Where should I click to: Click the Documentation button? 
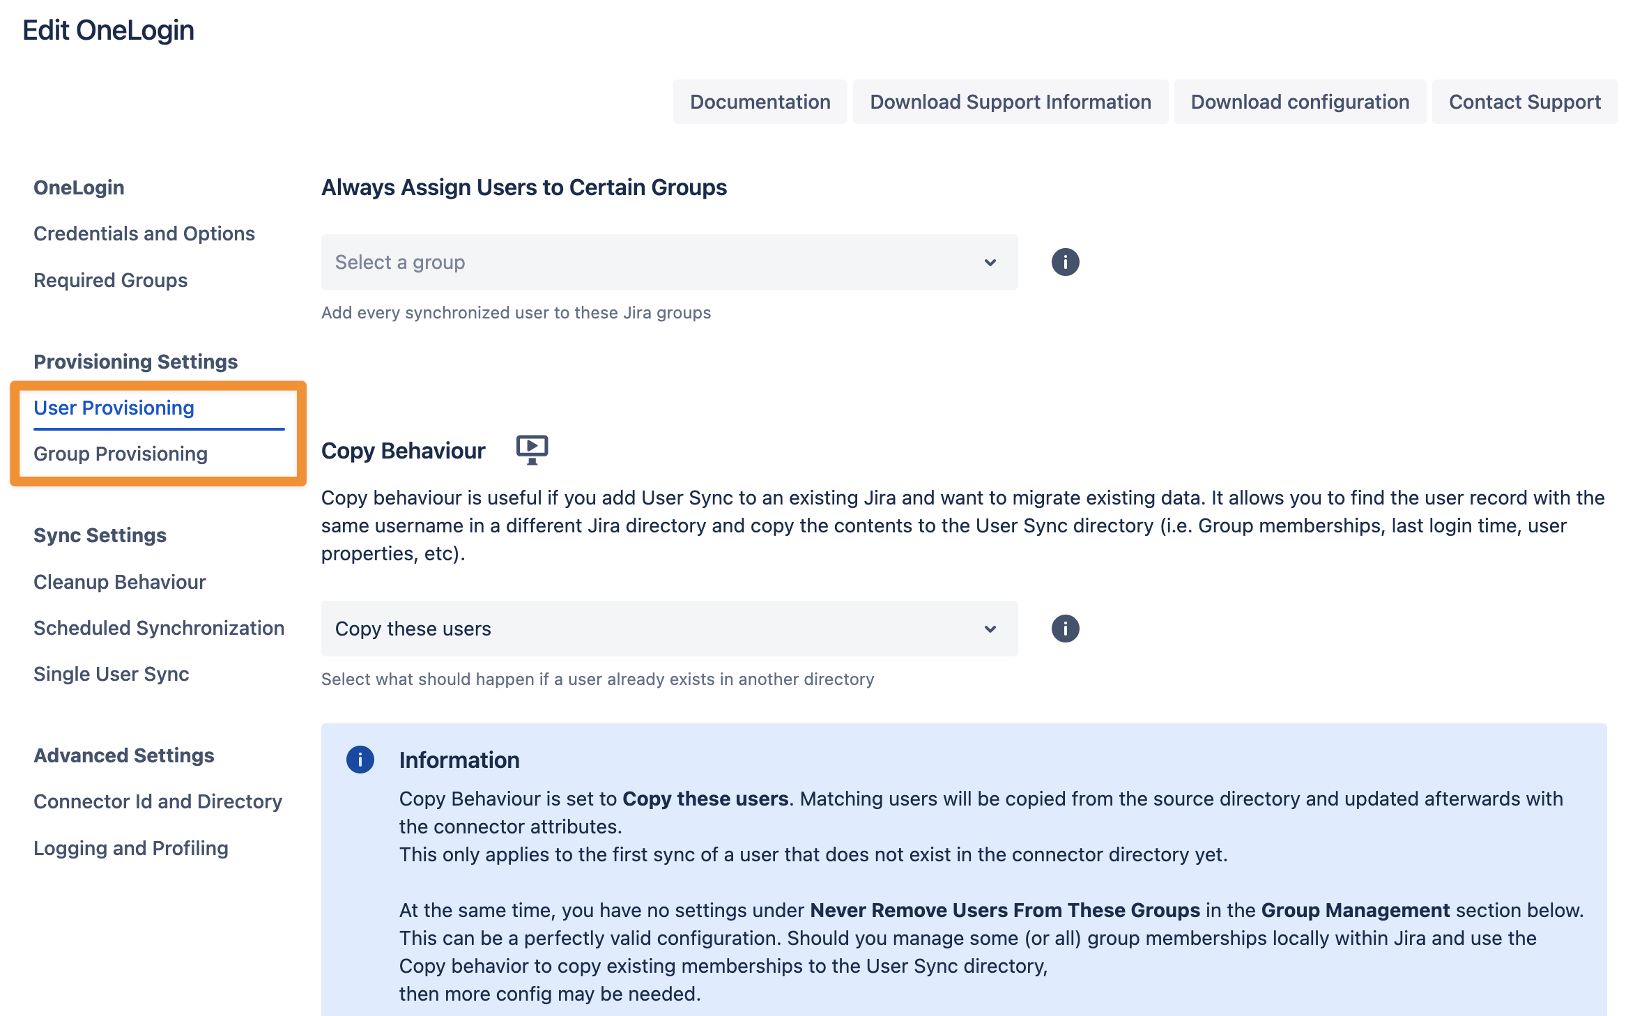tap(760, 102)
